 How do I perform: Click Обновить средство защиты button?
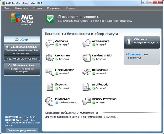tap(142, 42)
